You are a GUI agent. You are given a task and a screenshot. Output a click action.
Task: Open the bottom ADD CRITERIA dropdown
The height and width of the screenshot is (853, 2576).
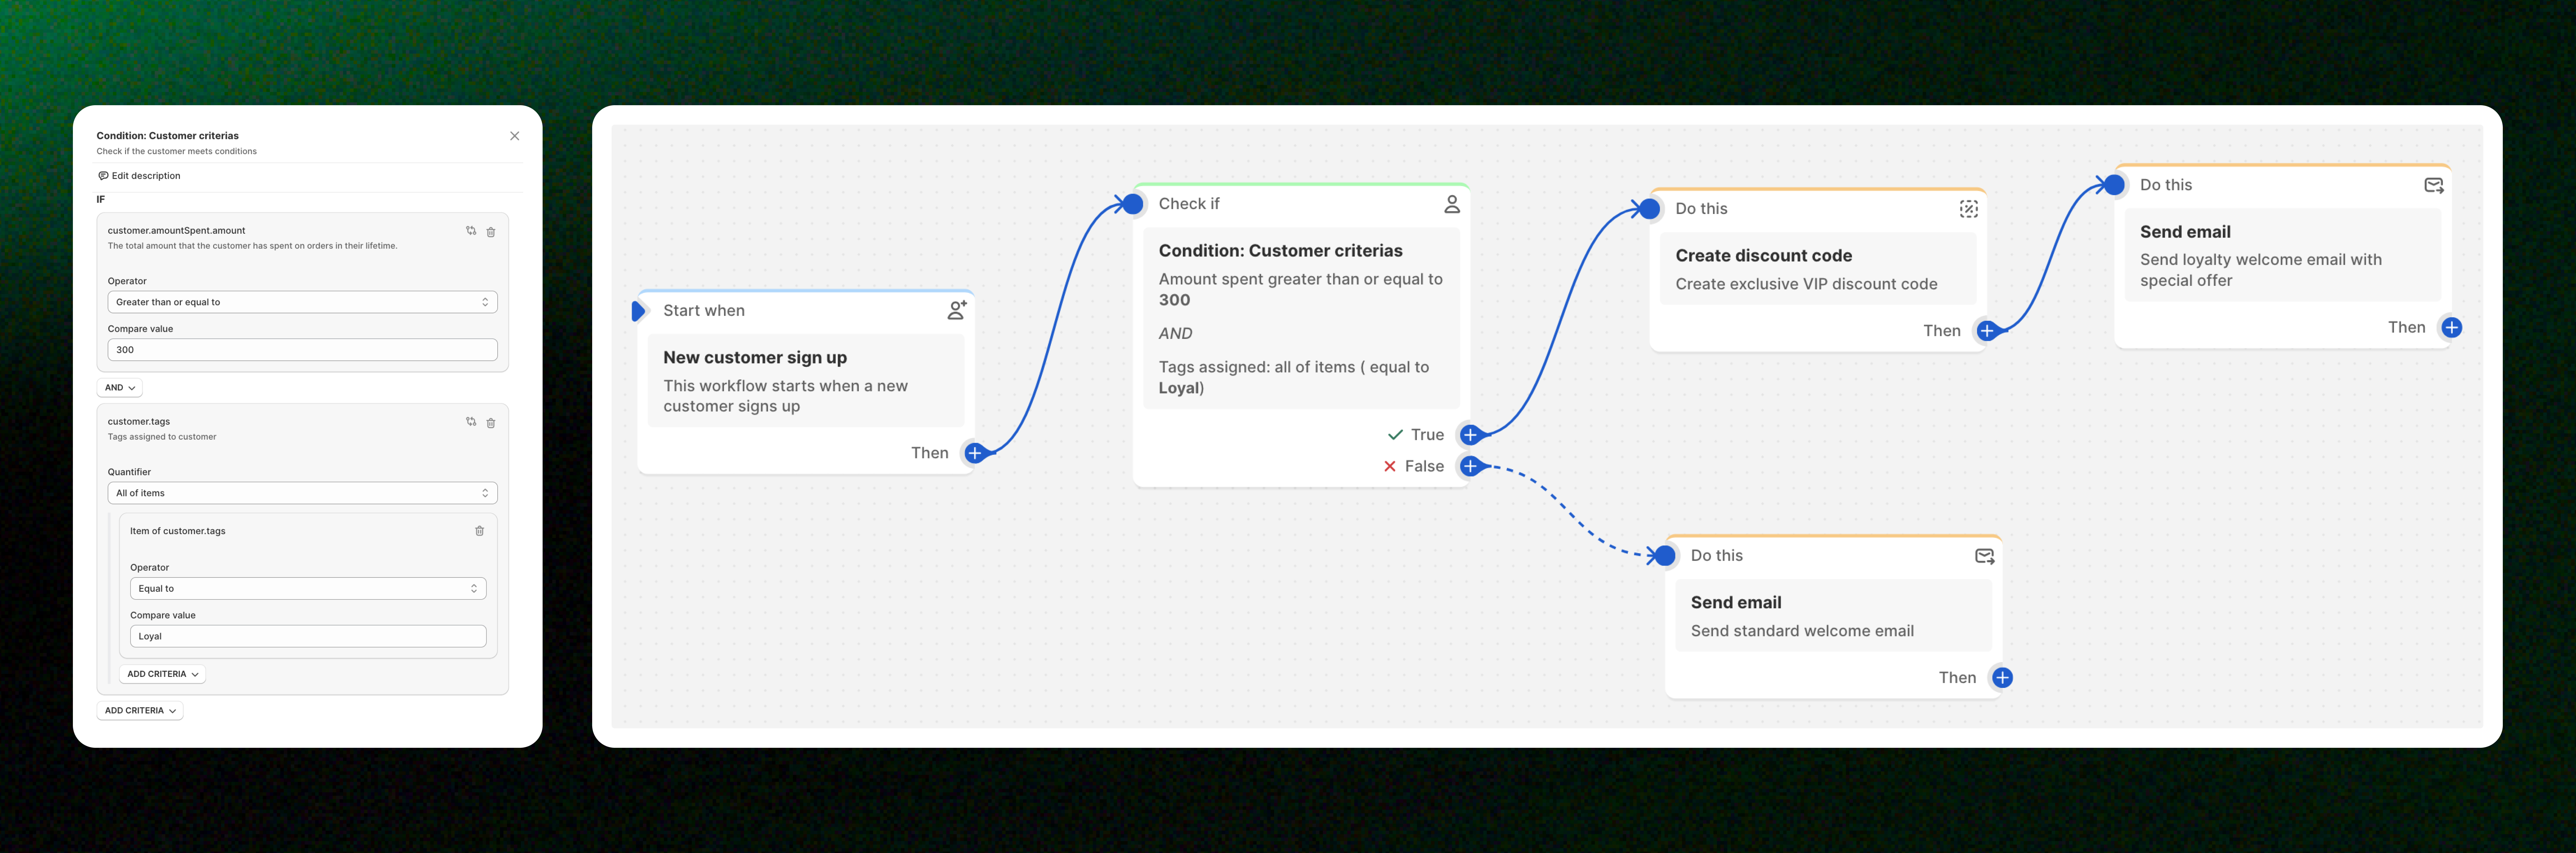140,711
